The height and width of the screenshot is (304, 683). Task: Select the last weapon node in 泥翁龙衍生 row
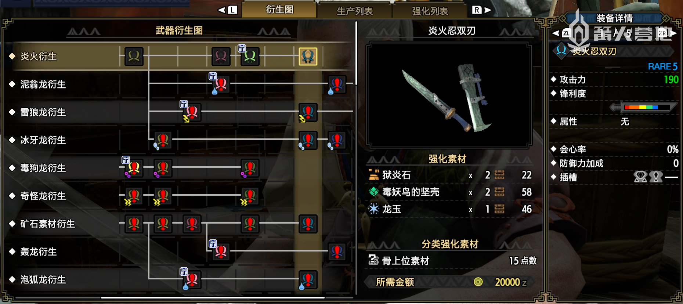[x=337, y=84]
